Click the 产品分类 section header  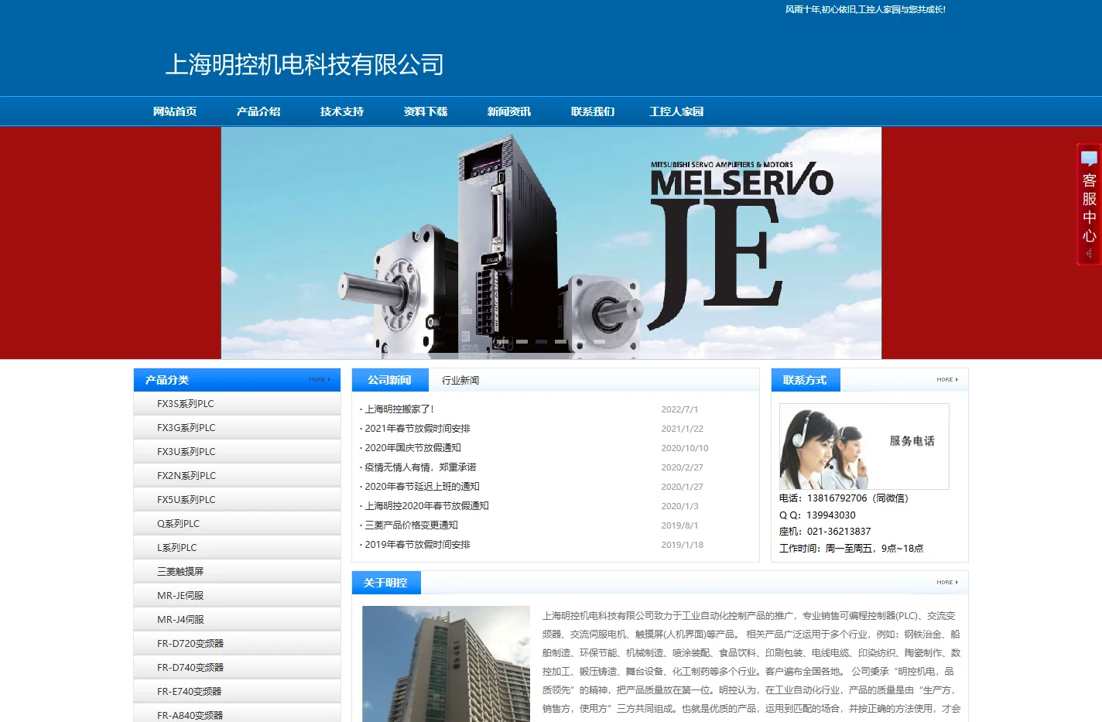[x=167, y=380]
